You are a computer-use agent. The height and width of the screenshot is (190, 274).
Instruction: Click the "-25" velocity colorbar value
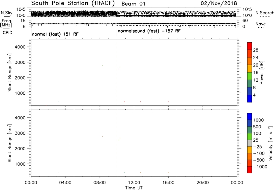(257, 147)
